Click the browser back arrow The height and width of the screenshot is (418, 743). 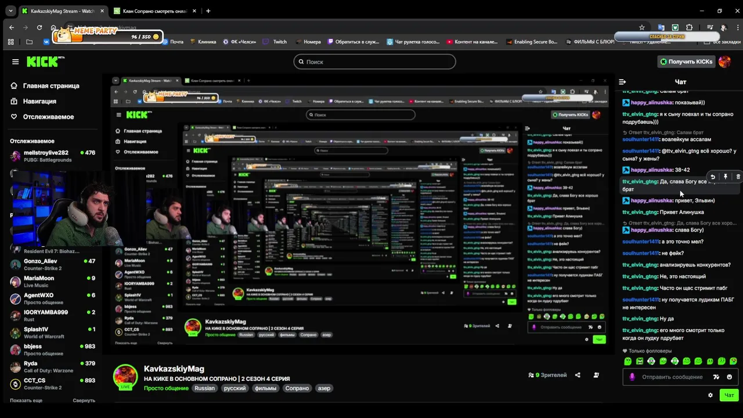12,27
